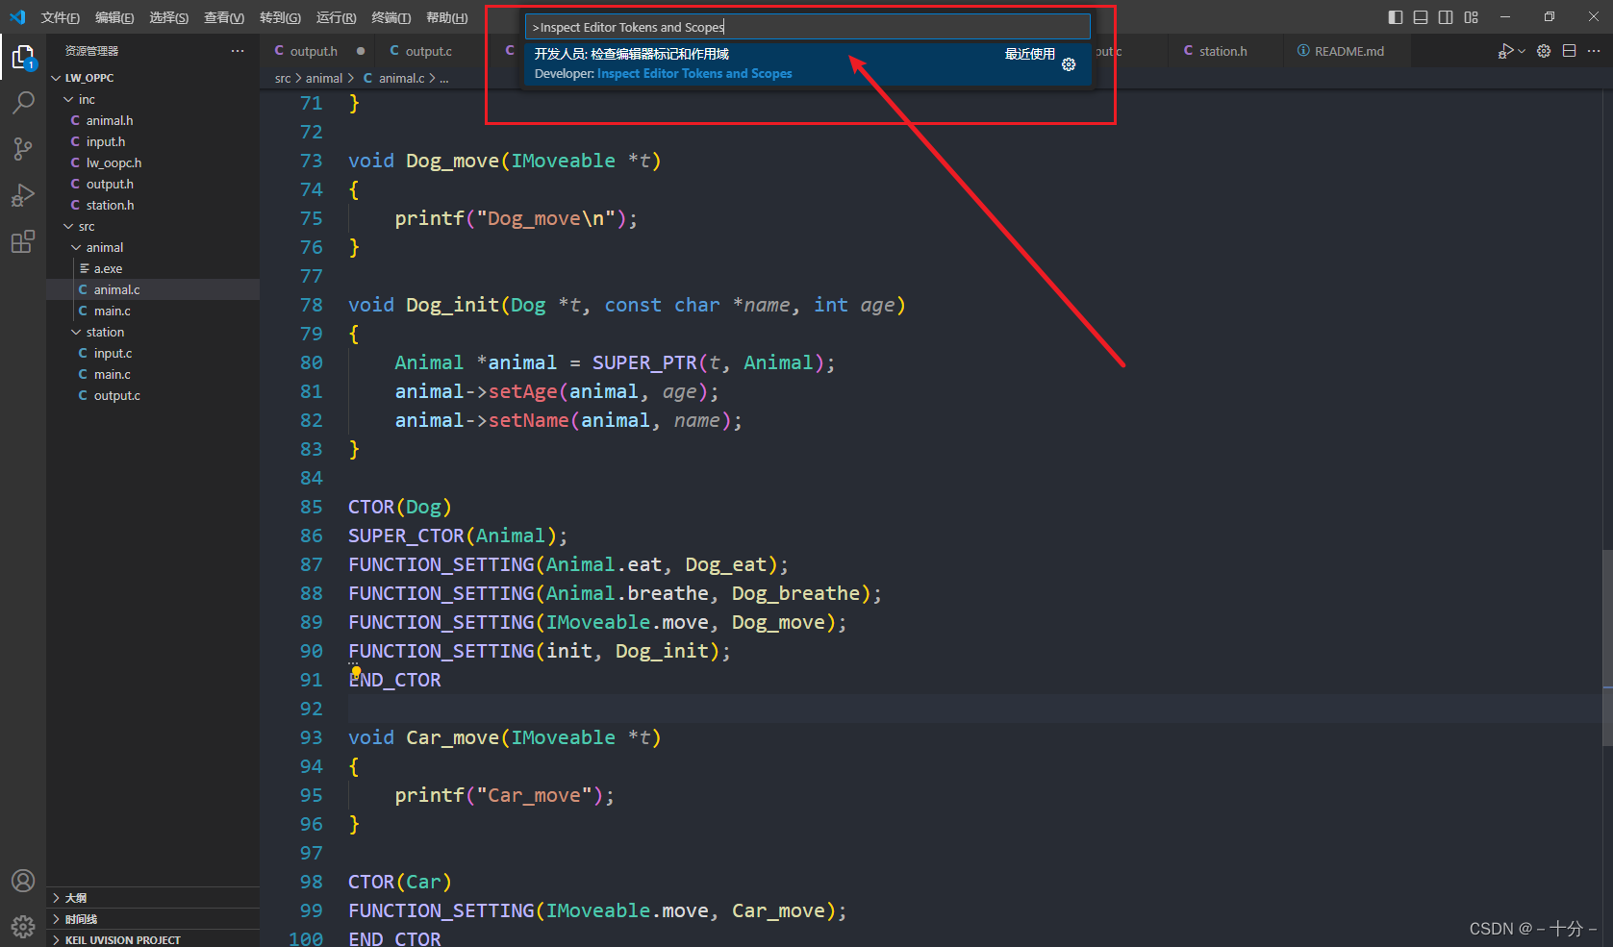
Task: Expand the 时间线 timeline section
Action: coord(154,919)
